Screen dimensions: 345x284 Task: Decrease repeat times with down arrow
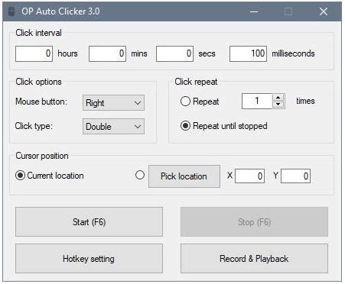point(278,105)
